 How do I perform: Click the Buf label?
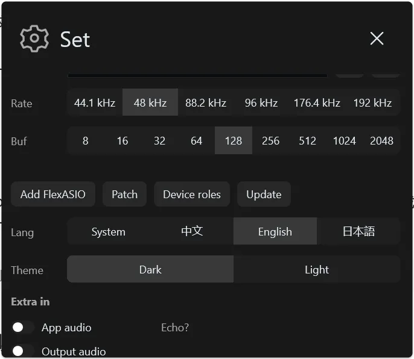[x=19, y=142]
